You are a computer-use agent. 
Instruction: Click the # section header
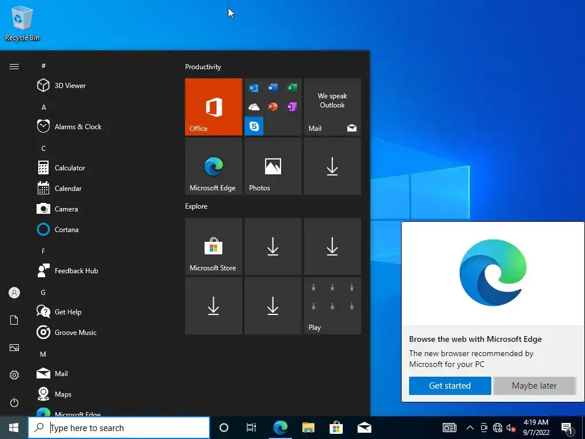[43, 66]
